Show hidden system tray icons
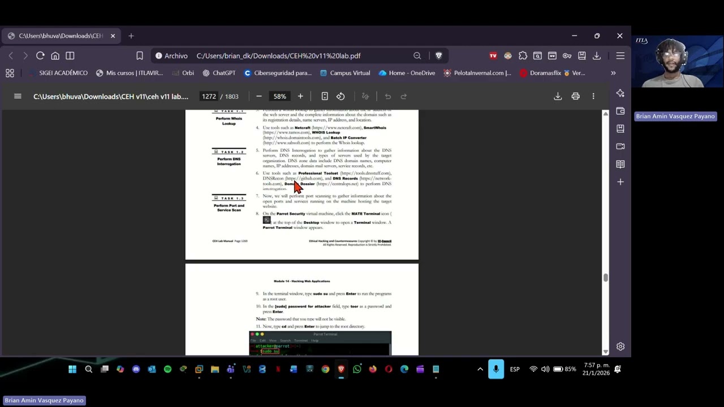The width and height of the screenshot is (724, 407). (480, 369)
